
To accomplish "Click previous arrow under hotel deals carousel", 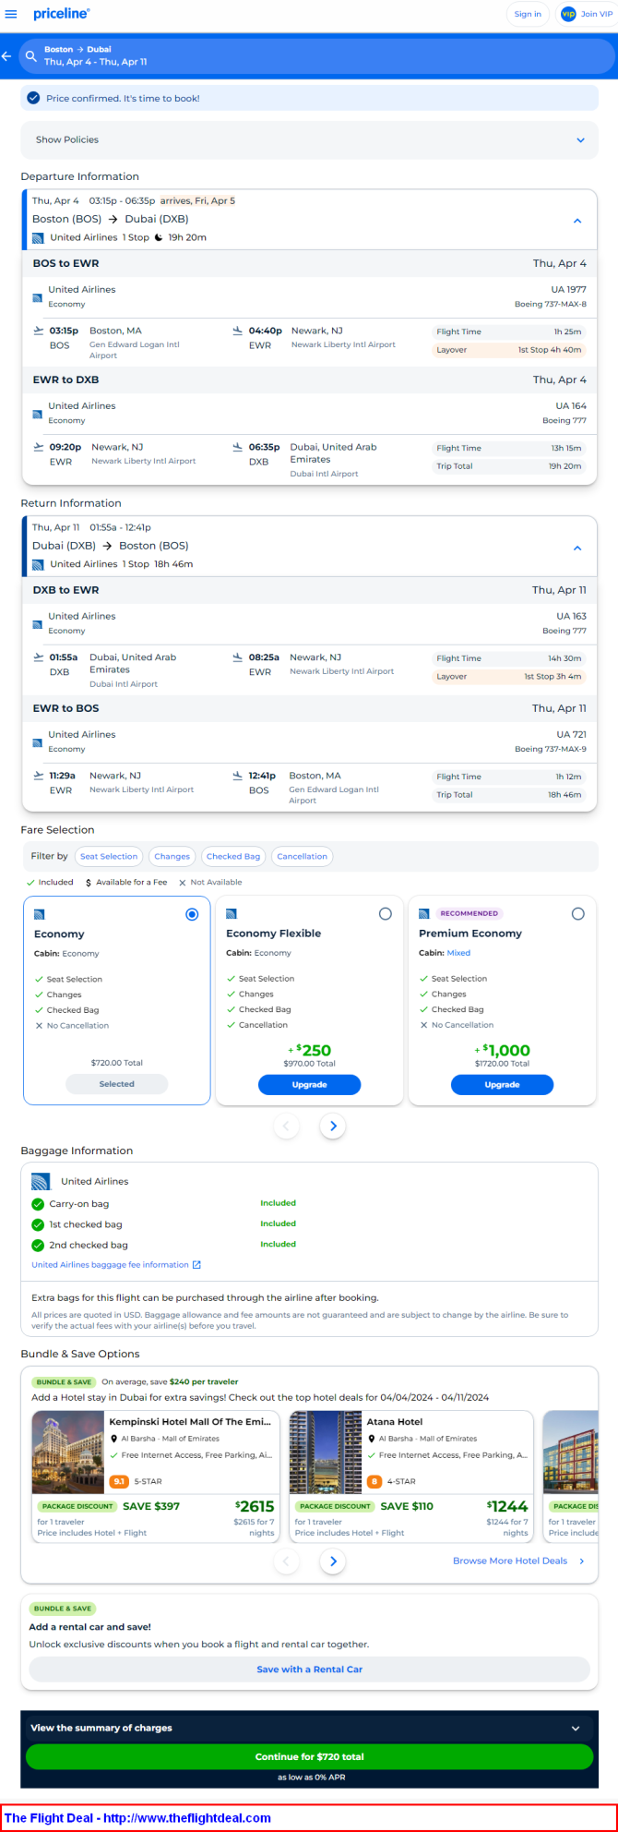I will pos(286,1561).
